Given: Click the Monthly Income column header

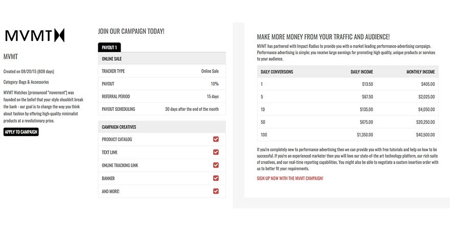Looking at the screenshot, I should tap(420, 72).
